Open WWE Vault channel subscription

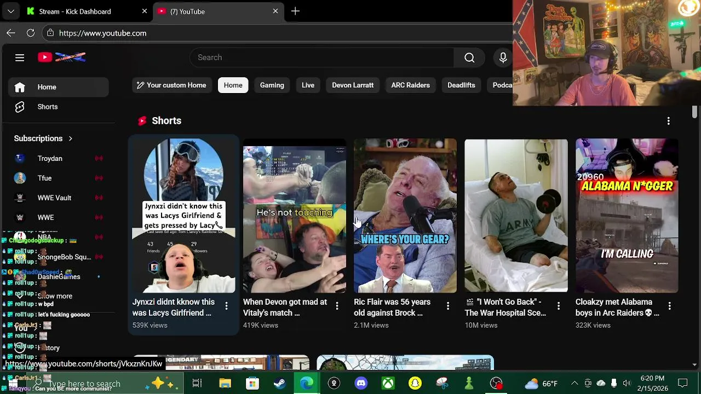(x=59, y=198)
